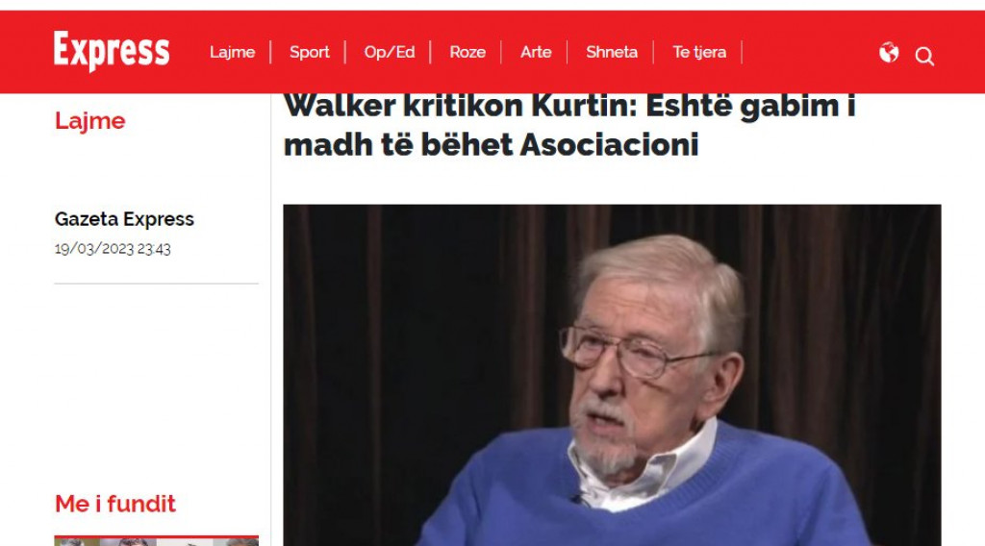
Task: Open the Lajme menu item
Action: (233, 52)
